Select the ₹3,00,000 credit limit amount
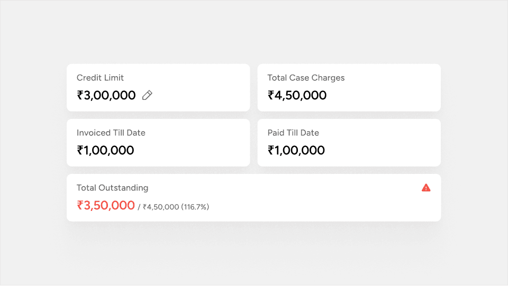508x286 pixels. click(106, 96)
